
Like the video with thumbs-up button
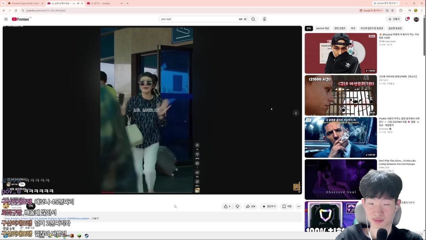click(227, 206)
